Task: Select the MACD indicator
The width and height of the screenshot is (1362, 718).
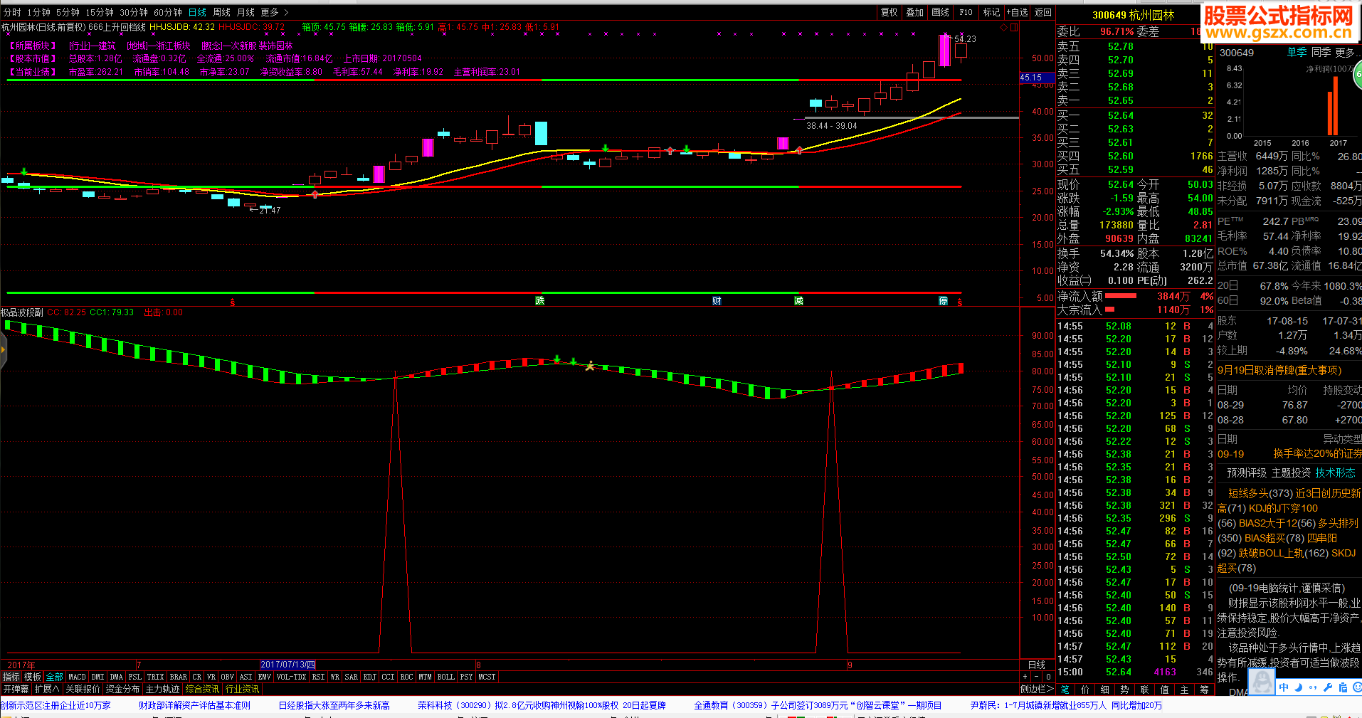Action: [77, 677]
